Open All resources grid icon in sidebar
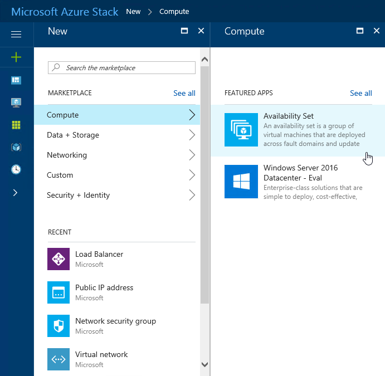This screenshot has width=385, height=376. (16, 125)
